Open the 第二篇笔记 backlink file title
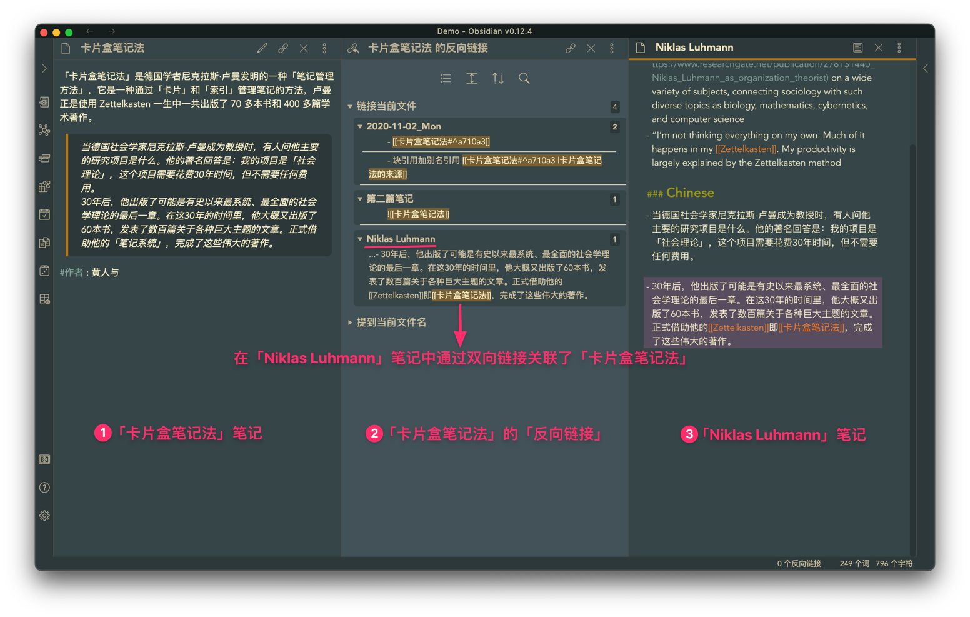This screenshot has width=970, height=617. click(389, 199)
